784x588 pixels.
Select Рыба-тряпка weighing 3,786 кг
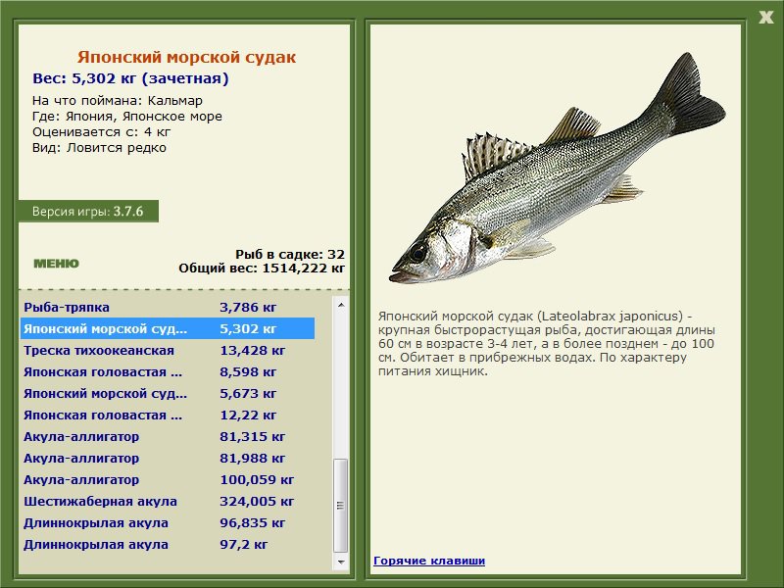point(167,308)
